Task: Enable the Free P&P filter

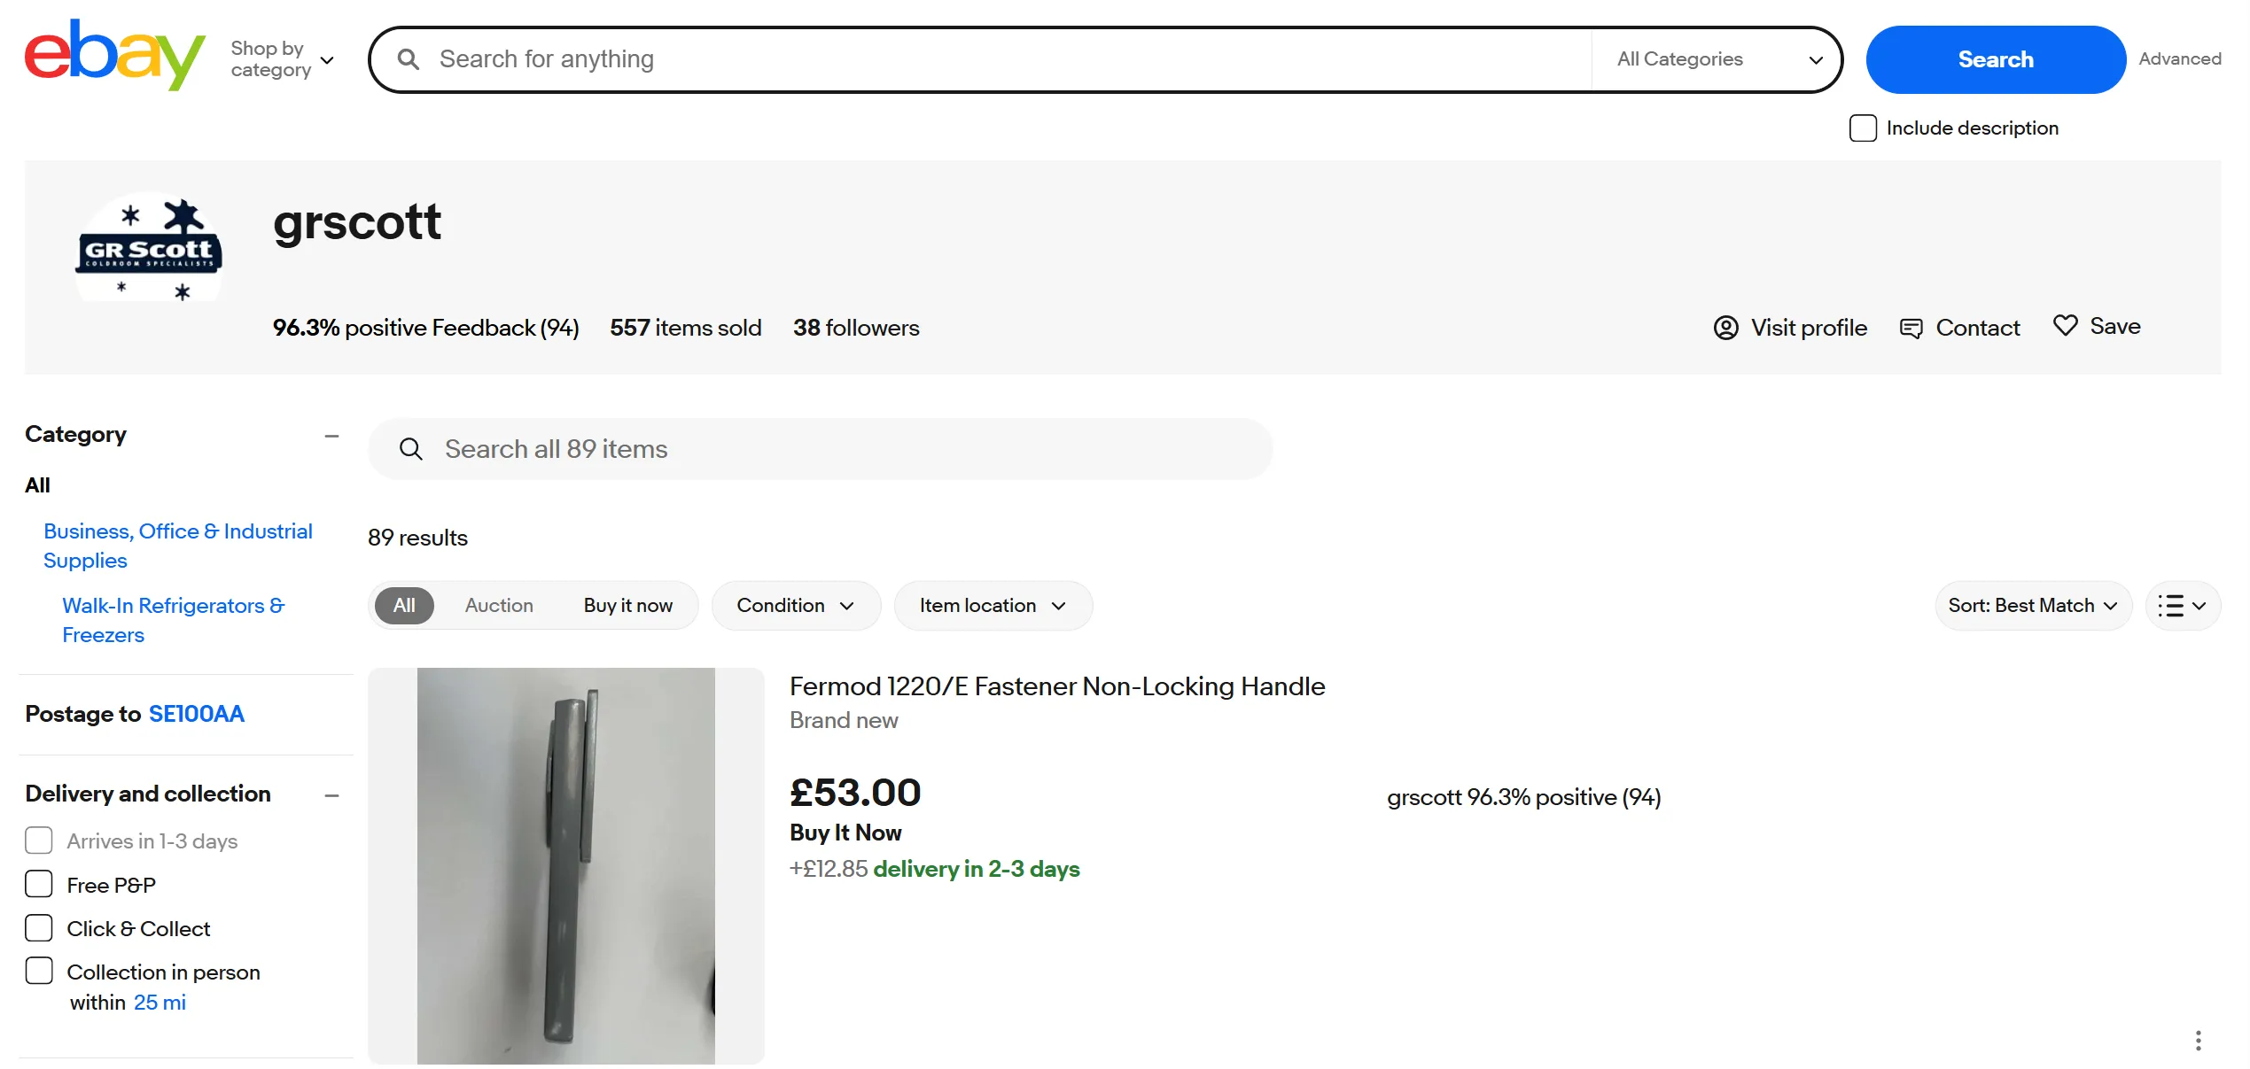Action: tap(39, 884)
